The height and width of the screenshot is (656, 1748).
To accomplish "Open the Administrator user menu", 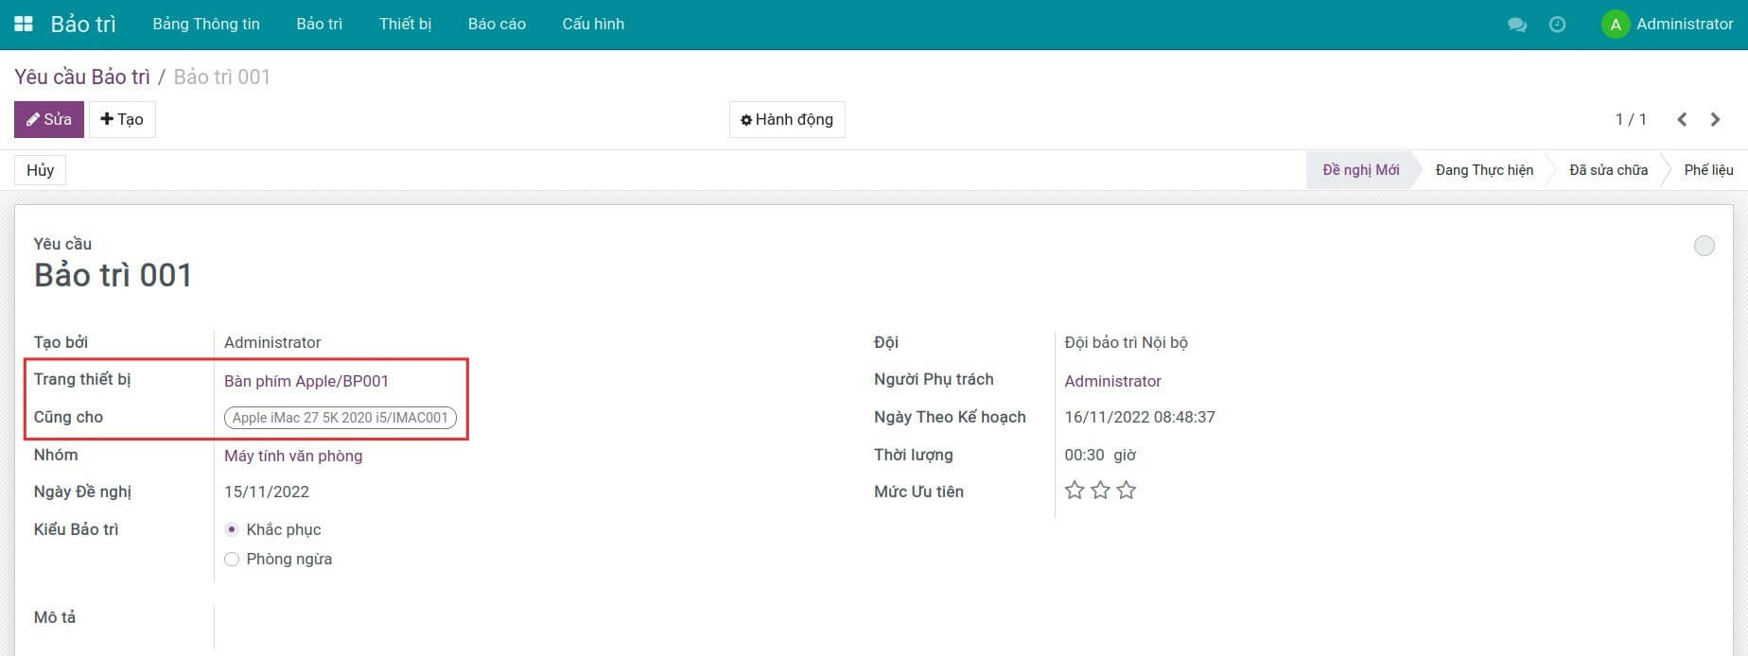I will tap(1667, 25).
